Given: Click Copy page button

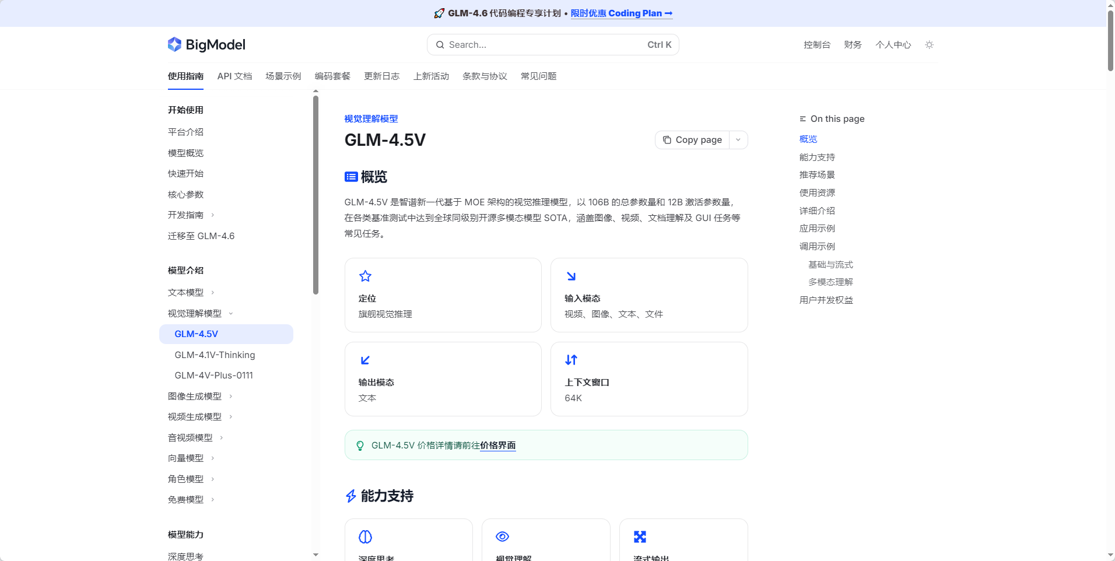Looking at the screenshot, I should 692,140.
